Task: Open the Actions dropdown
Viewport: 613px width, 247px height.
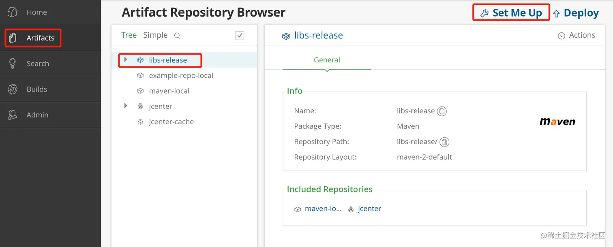Action: click(x=577, y=35)
